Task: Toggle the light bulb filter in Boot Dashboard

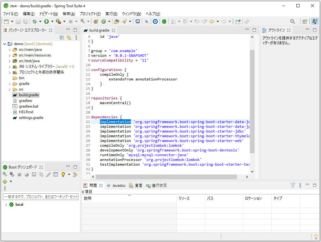Action: click(x=63, y=174)
